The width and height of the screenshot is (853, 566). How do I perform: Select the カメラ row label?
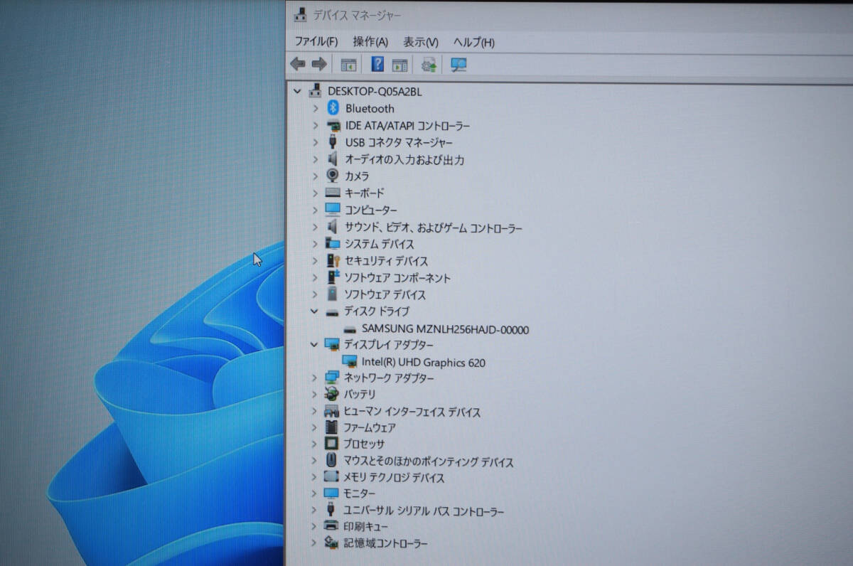point(357,176)
